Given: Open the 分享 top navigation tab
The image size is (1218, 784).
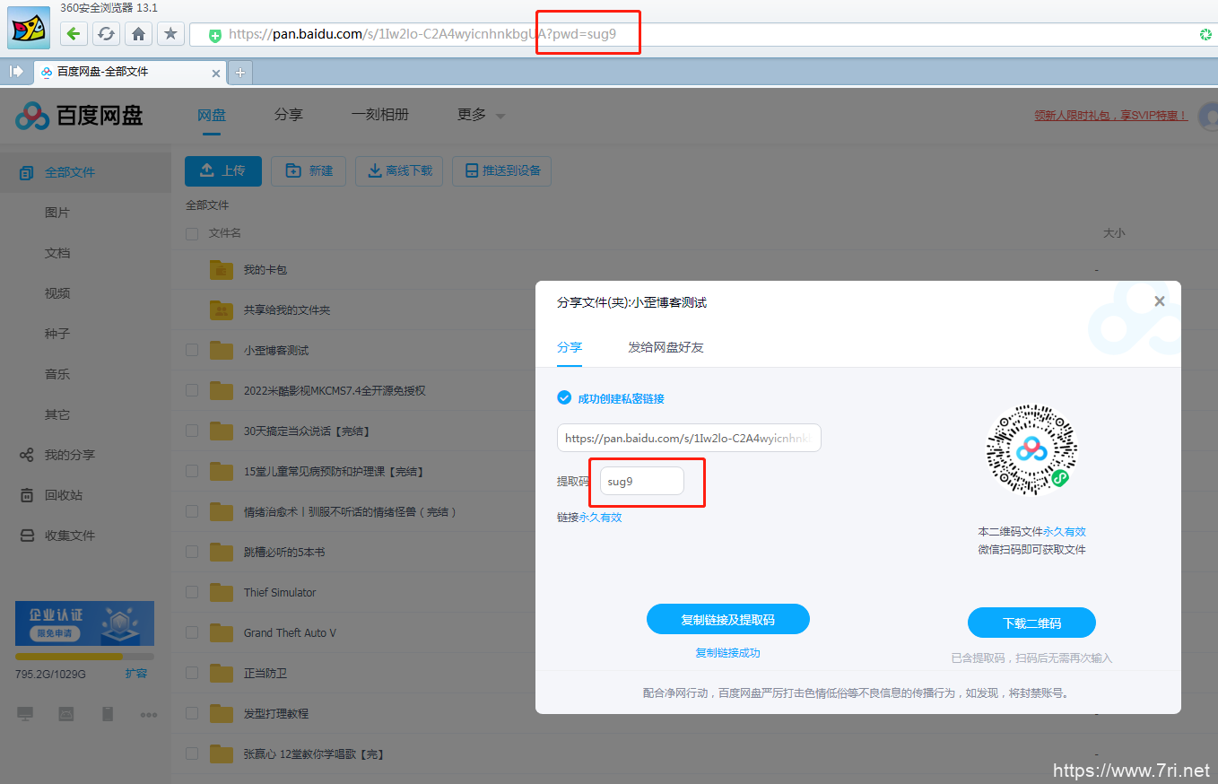Looking at the screenshot, I should [x=289, y=115].
